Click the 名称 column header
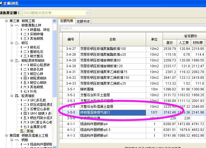This screenshot has height=148, width=206. point(113,39)
